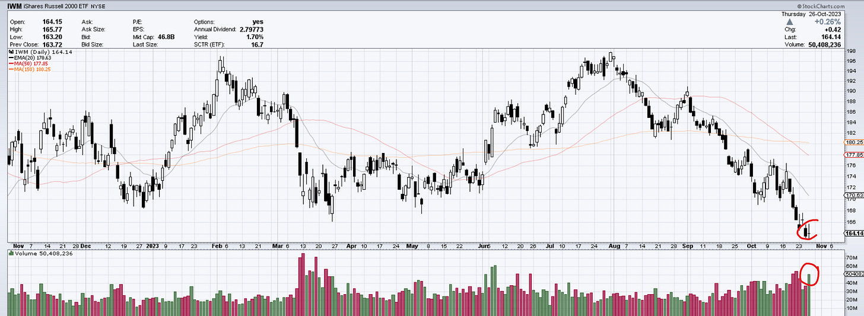Select the Annual Dividend value 2.79773
The height and width of the screenshot is (316, 864).
click(251, 29)
